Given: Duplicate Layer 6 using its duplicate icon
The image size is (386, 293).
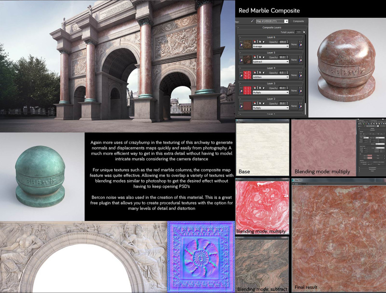Looking at the screenshot, I should 264,42.
